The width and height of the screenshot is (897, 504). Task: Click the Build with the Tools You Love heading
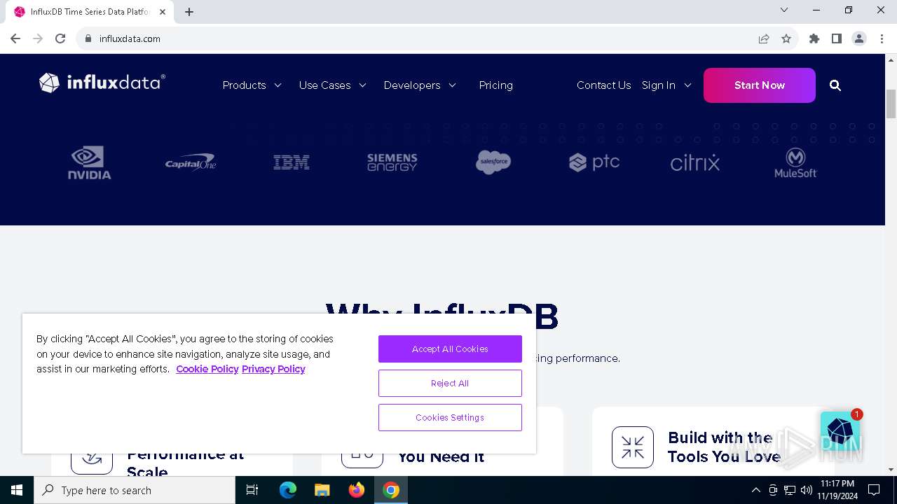724,447
